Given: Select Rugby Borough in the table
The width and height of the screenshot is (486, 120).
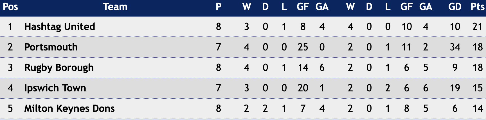Looking at the screenshot, I should tap(59, 68).
